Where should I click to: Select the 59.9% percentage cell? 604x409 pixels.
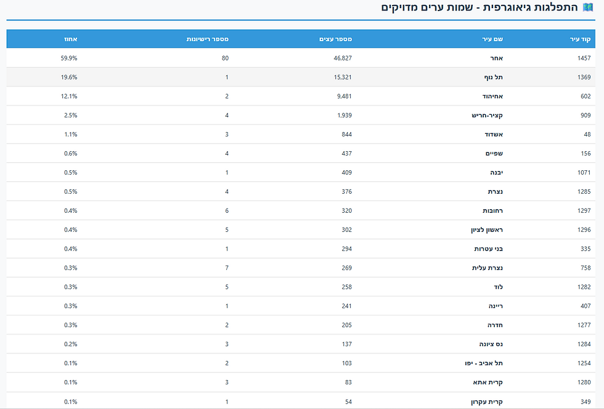click(70, 58)
